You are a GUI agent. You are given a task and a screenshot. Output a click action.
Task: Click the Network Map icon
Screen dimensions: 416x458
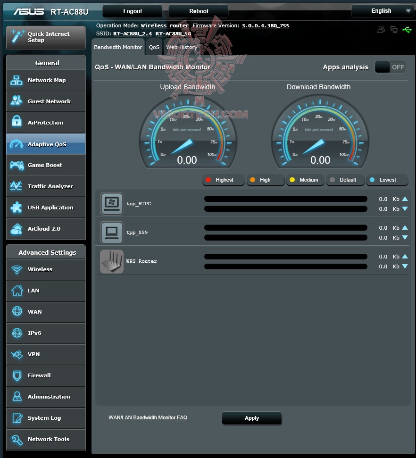click(x=17, y=80)
